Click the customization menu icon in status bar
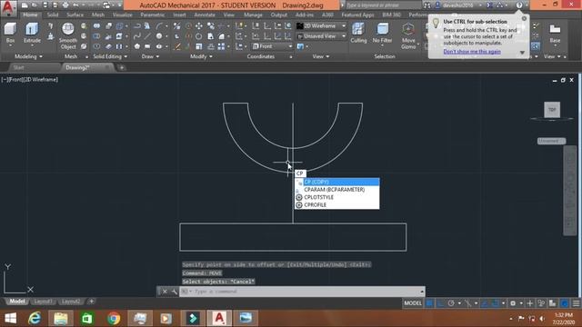Screen dimensions: 582x327 576,303
